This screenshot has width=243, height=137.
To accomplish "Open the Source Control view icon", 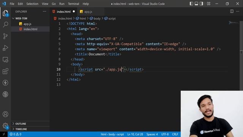I will 5,36.
